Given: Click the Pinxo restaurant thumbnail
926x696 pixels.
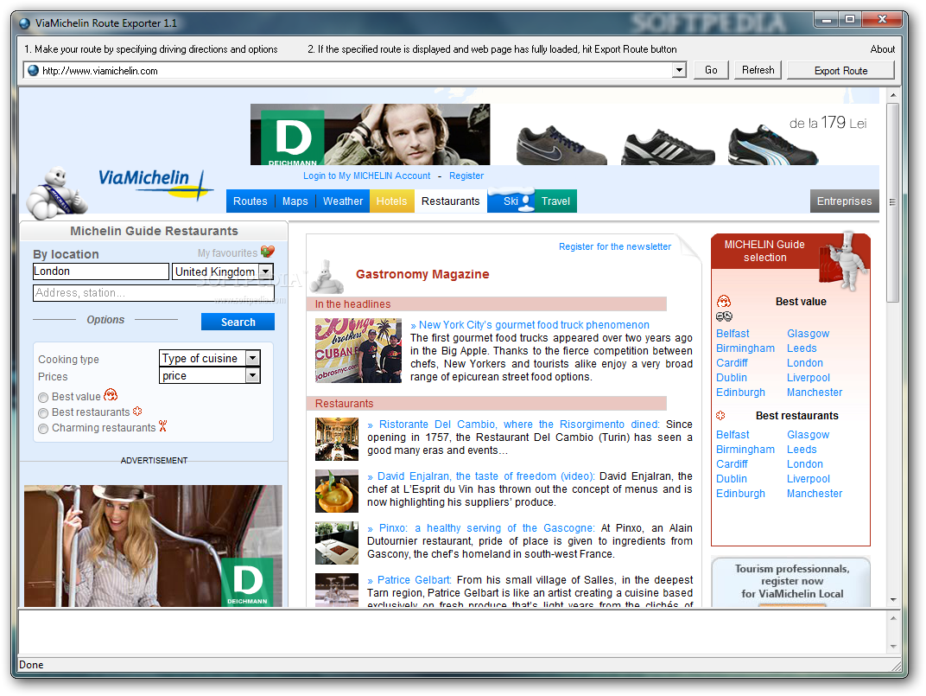Looking at the screenshot, I should [337, 543].
